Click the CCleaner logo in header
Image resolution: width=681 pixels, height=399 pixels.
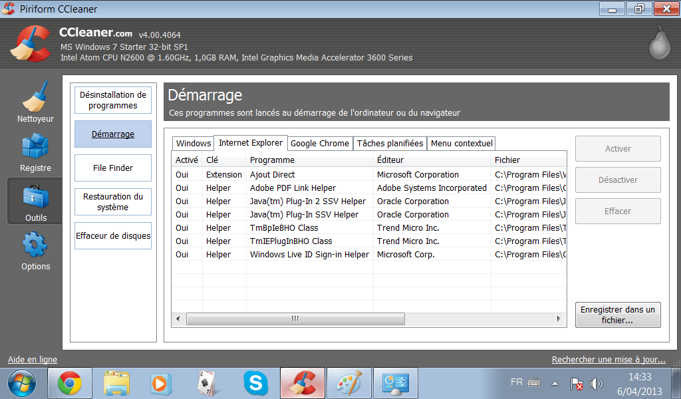point(30,43)
